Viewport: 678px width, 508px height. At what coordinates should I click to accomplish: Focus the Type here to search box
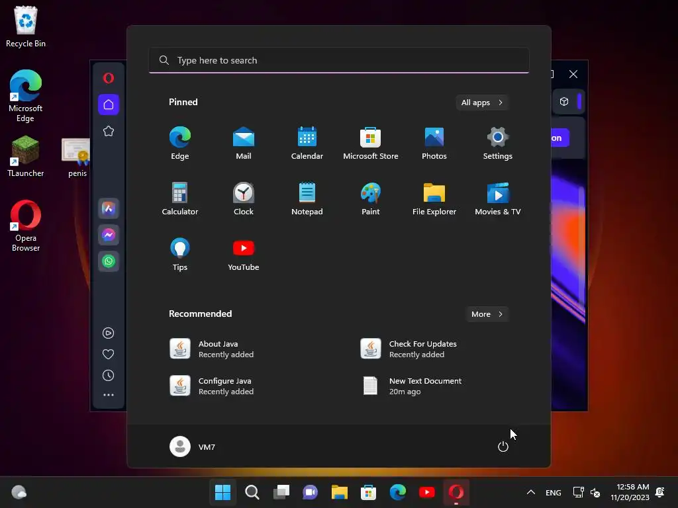339,60
